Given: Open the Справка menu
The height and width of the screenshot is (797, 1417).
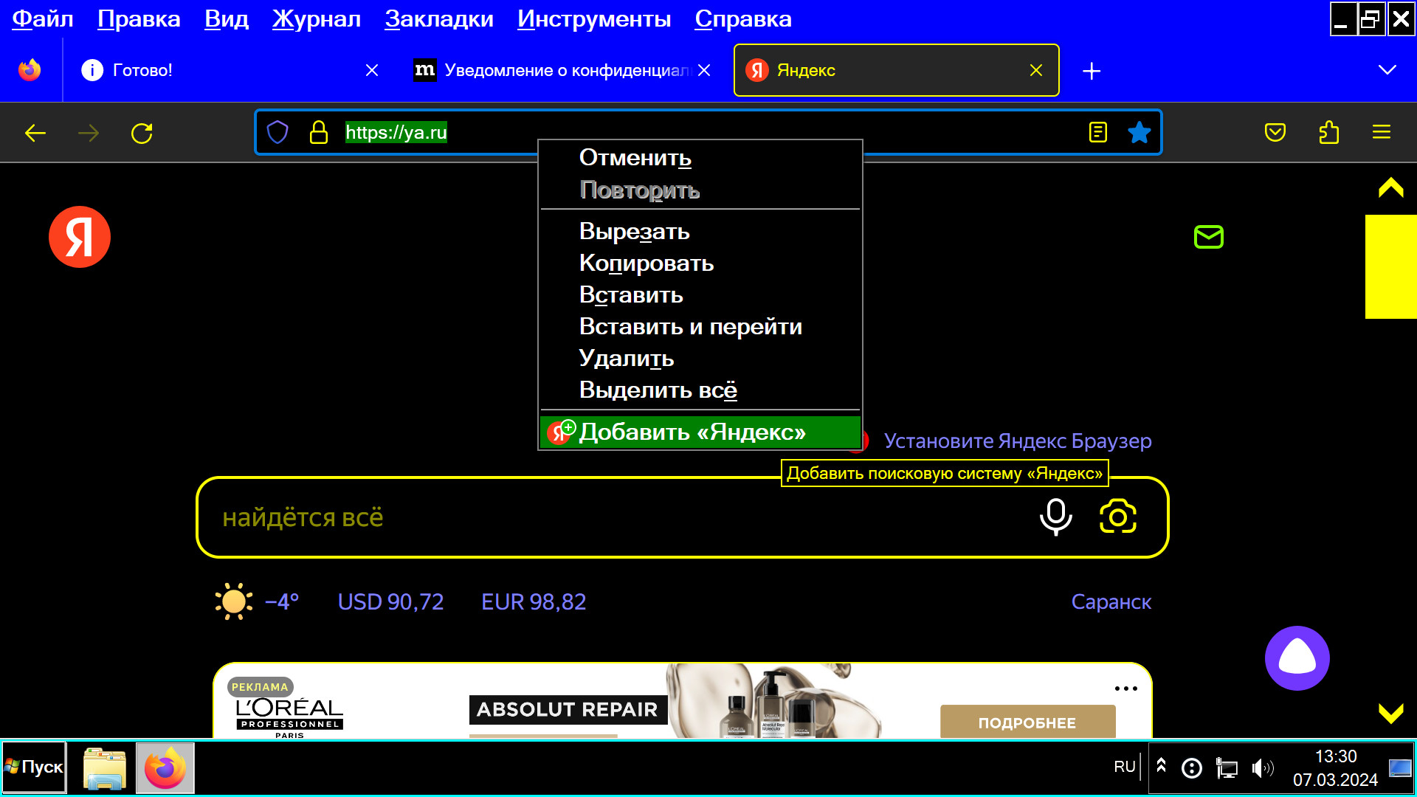Looking at the screenshot, I should click(x=743, y=18).
